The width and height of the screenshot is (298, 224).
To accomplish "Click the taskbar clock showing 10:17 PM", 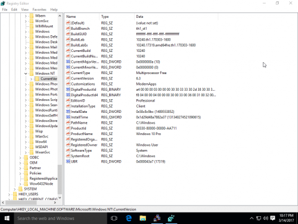I will click(x=286, y=218).
